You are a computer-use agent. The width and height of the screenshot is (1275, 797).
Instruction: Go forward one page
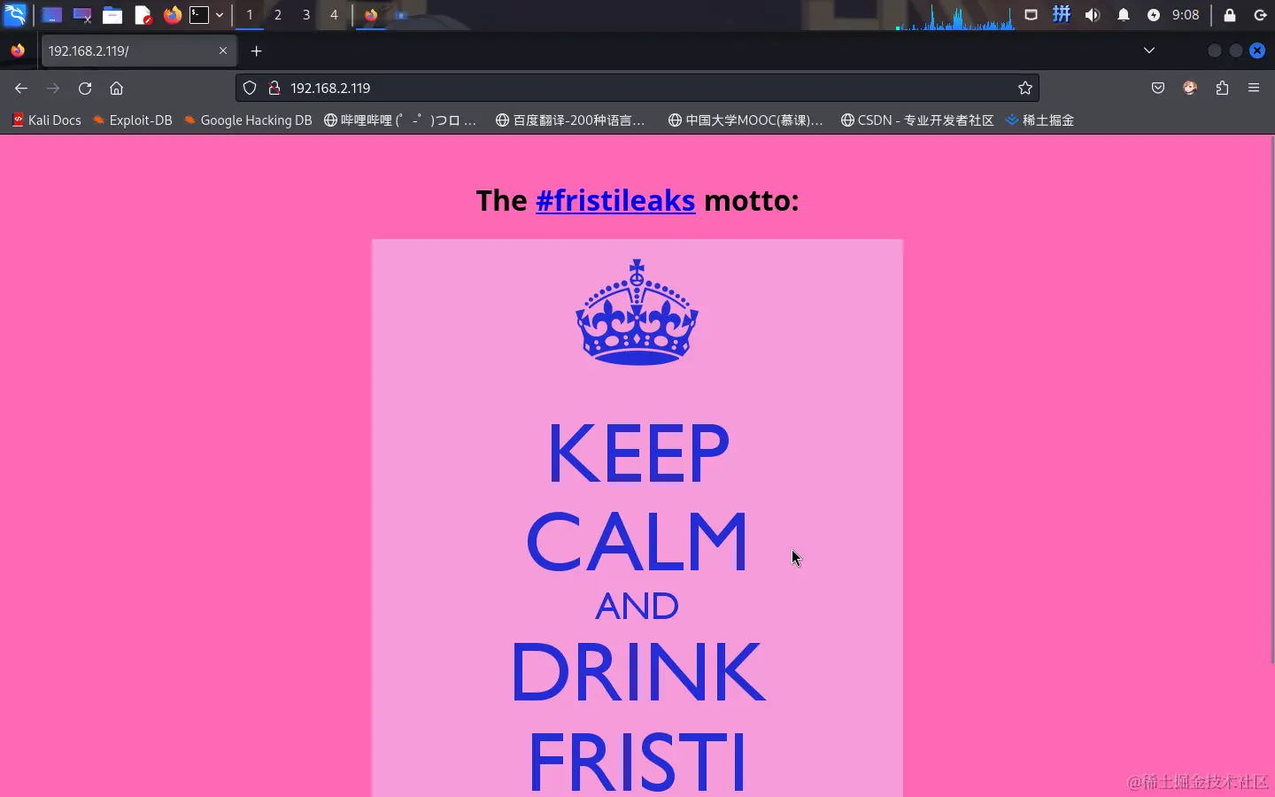[x=53, y=88]
